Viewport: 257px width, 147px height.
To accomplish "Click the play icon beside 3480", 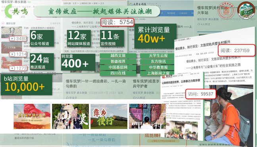I will coord(12,39).
